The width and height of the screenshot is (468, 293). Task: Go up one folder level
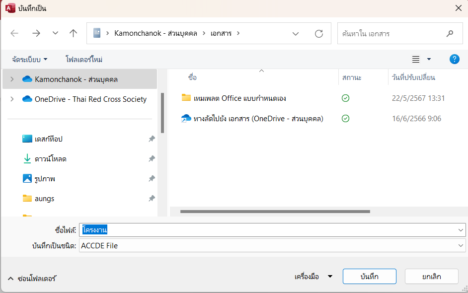tap(74, 33)
